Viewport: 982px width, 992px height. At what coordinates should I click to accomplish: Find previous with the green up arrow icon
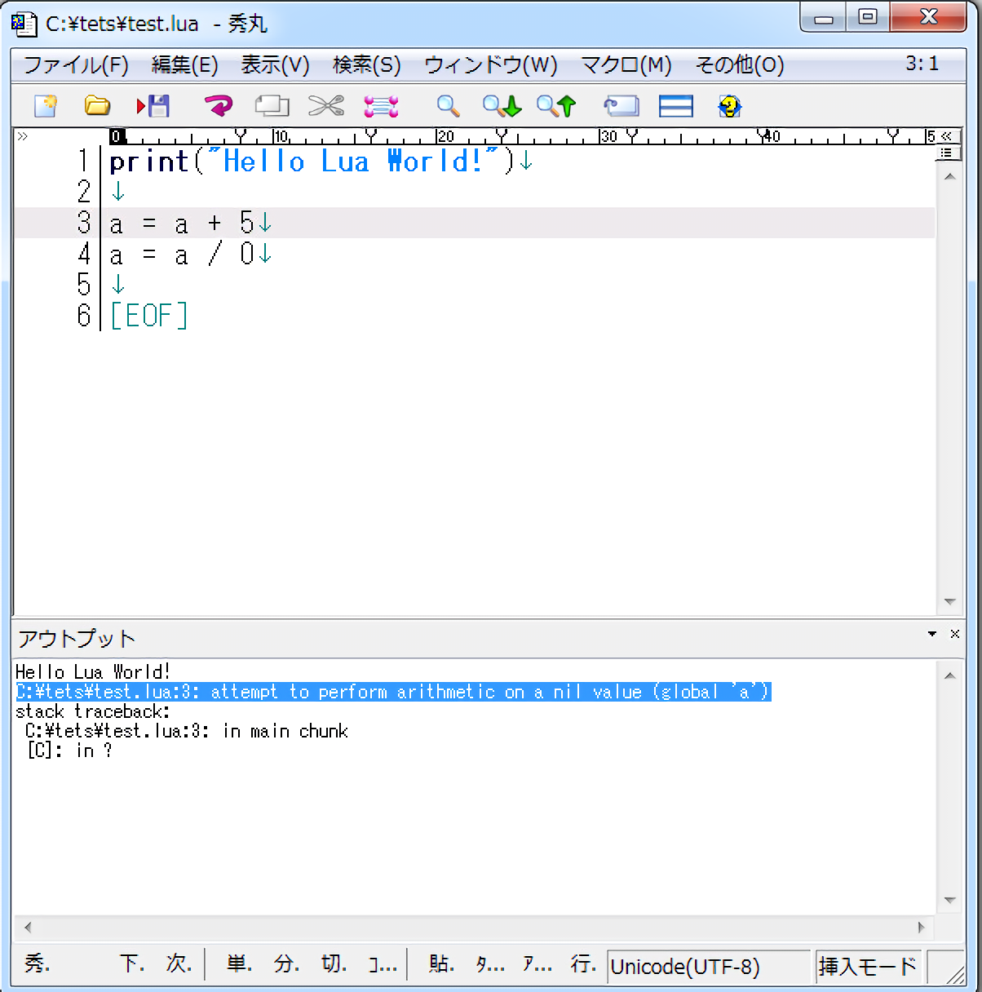coord(556,106)
